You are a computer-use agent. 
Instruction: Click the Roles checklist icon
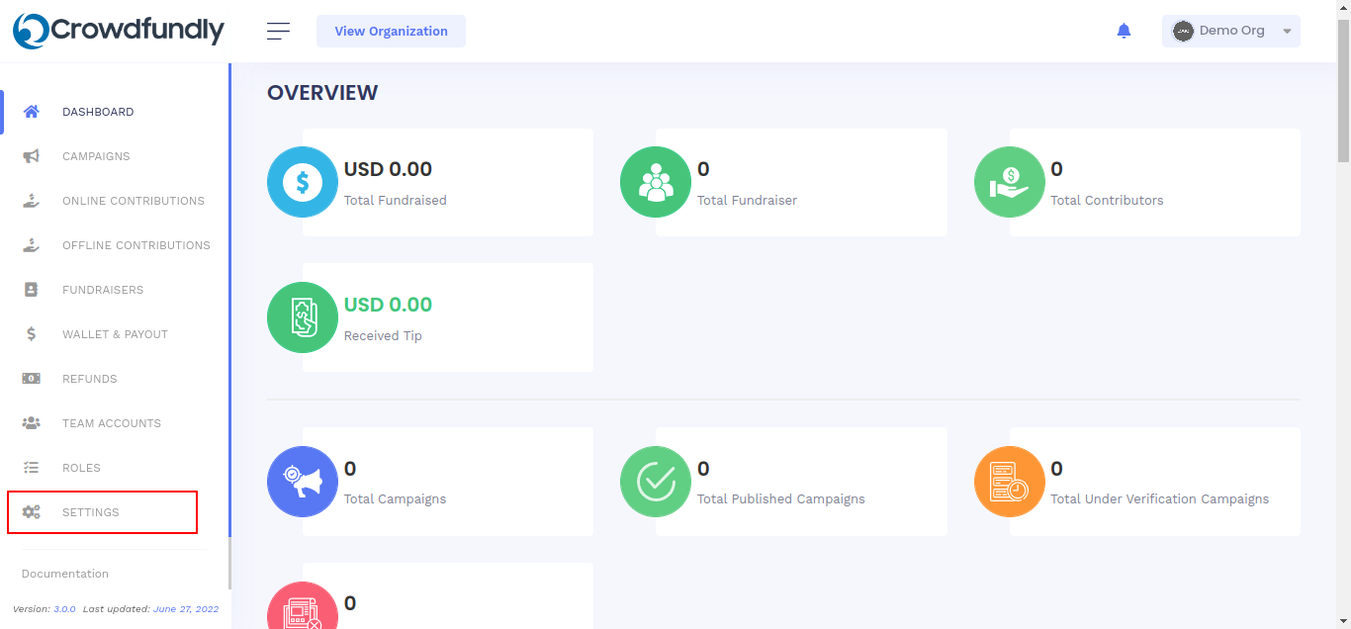(32, 468)
